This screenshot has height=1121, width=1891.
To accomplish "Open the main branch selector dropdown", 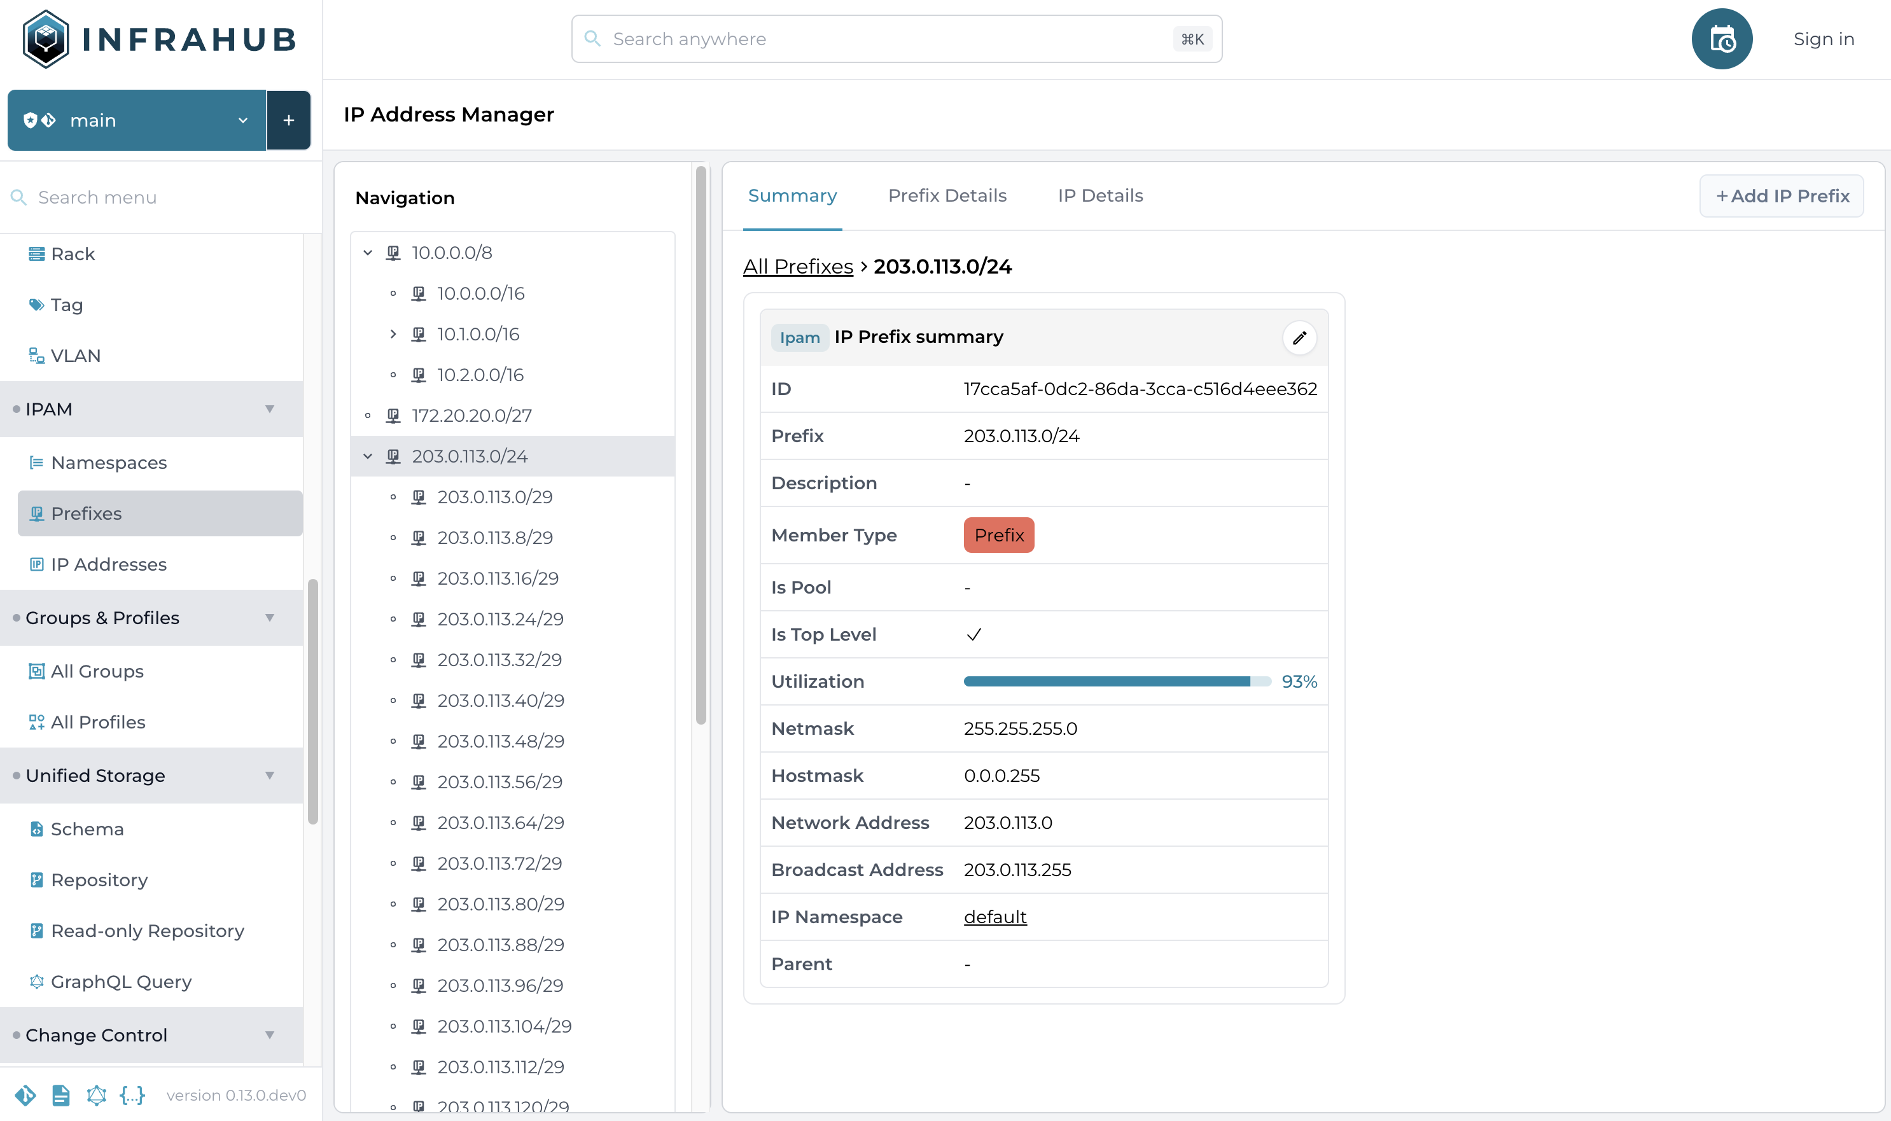I will coord(137,120).
